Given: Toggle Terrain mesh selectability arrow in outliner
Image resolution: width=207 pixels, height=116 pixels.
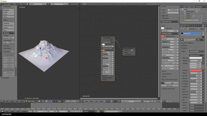Looking at the screenshot, I should (204, 20).
